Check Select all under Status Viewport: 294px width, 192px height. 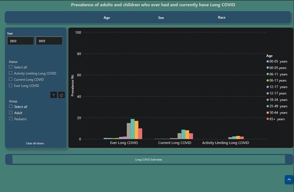coord(11,67)
